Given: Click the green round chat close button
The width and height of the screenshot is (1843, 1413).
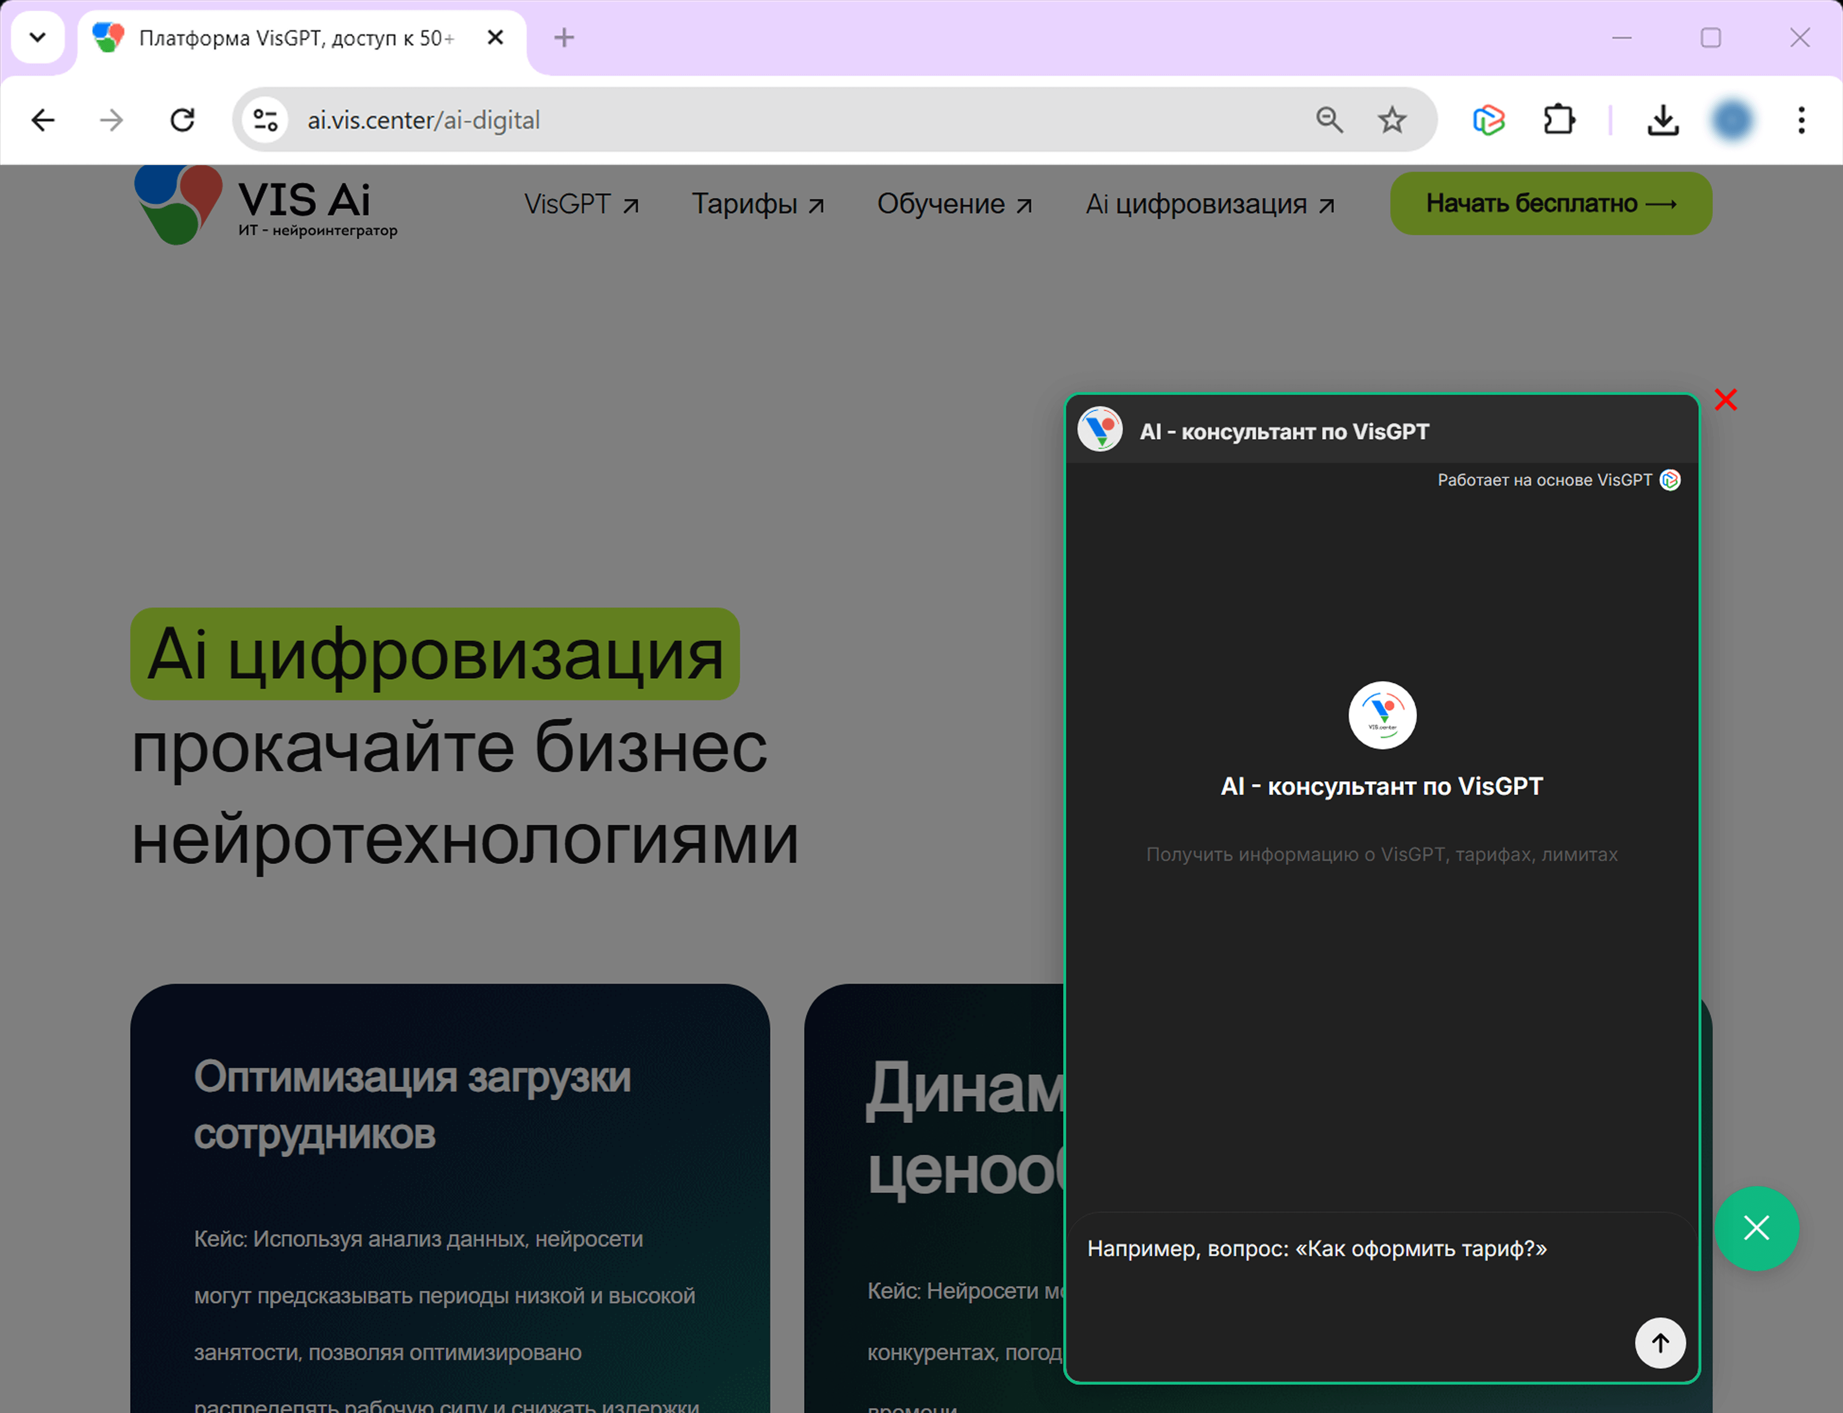Looking at the screenshot, I should tap(1756, 1228).
